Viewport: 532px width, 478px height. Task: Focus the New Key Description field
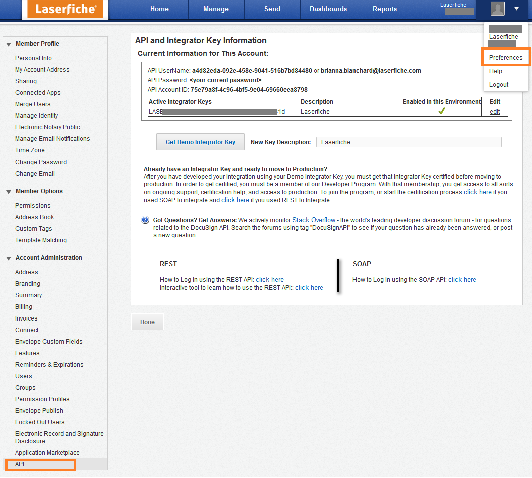click(409, 142)
